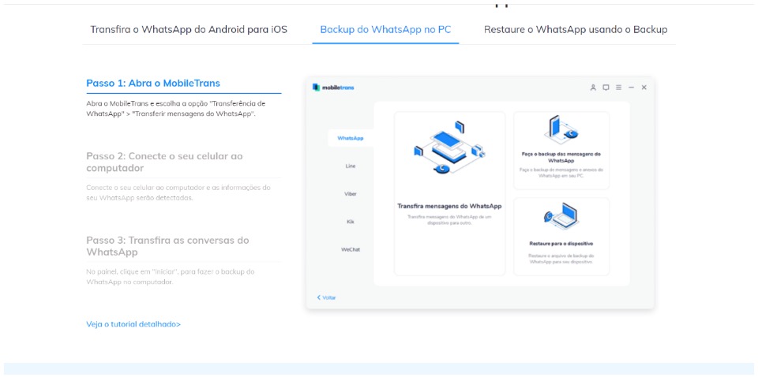Expand Passo 3: Transfira as conversas do WhatsApp
This screenshot has width=758, height=377.
point(167,246)
